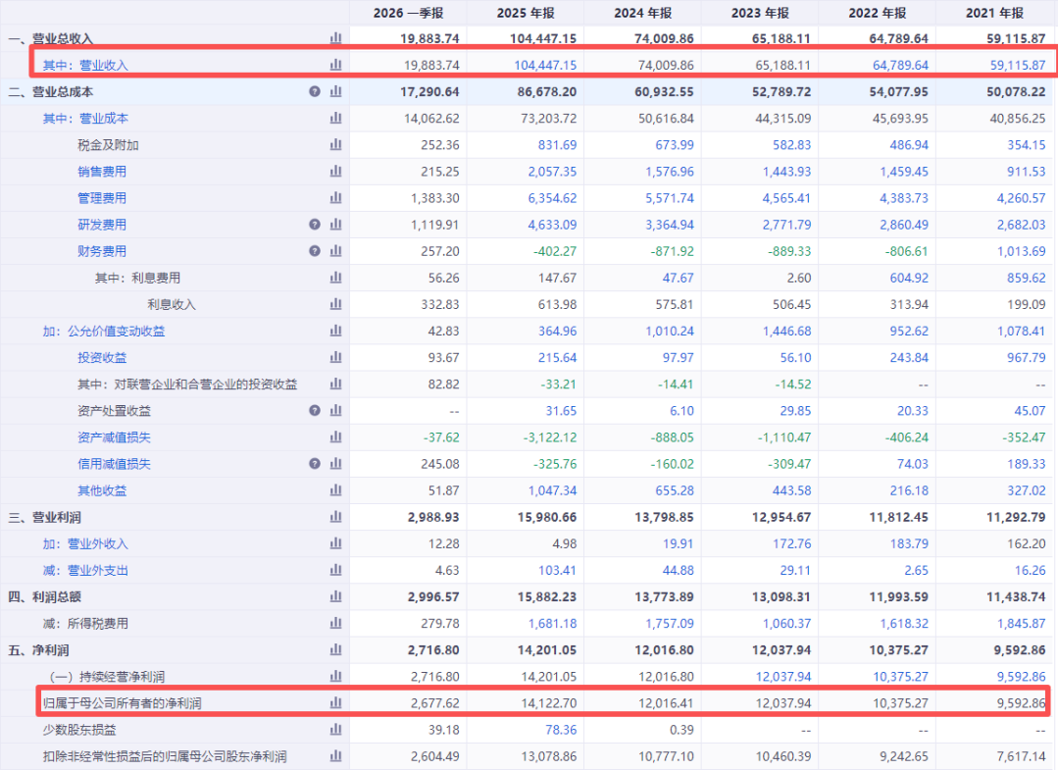
Task: Open chart icon for 所得税费用 row
Action: pos(336,624)
